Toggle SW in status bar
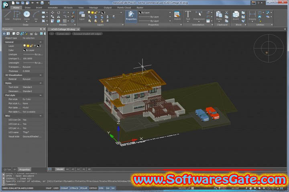The height and width of the screenshot is (192, 289). coord(108,188)
